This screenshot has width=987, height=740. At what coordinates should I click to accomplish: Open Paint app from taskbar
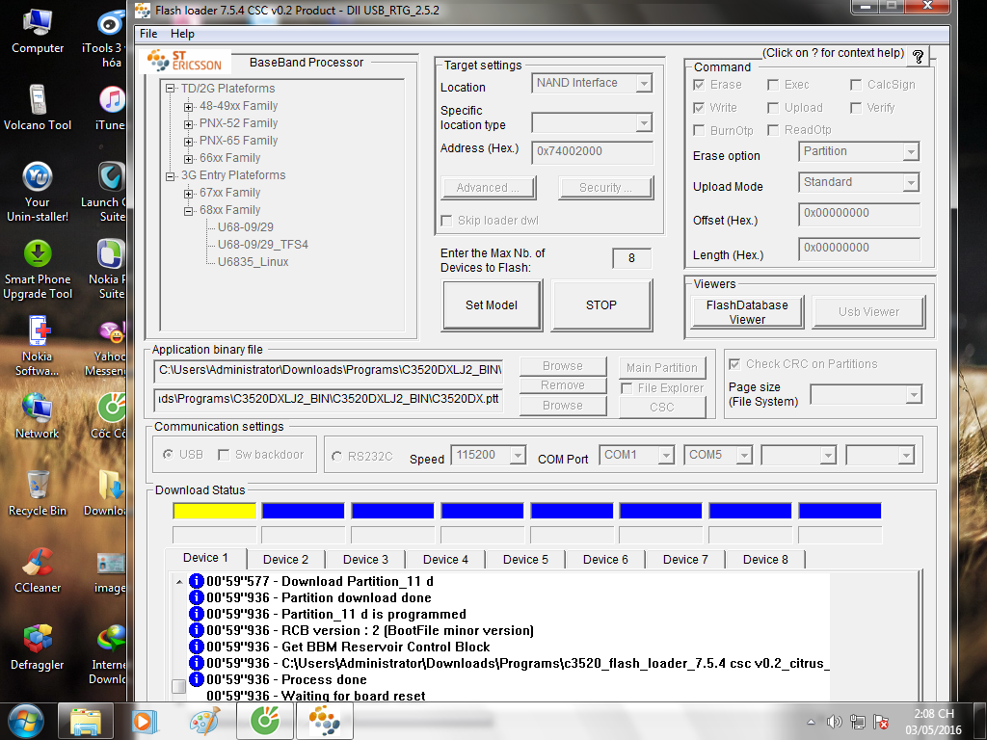click(x=203, y=721)
